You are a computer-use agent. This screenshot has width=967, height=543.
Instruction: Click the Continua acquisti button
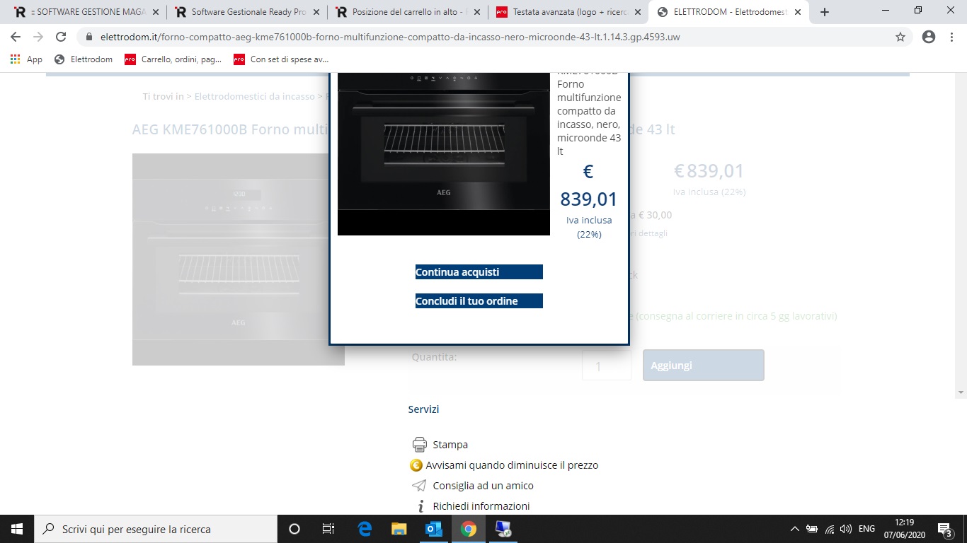click(x=479, y=272)
